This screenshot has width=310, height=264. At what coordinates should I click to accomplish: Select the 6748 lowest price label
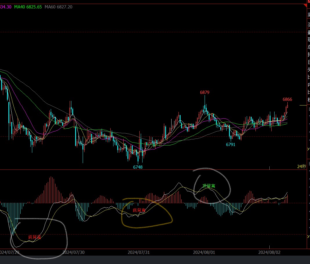pyautogui.click(x=138, y=167)
